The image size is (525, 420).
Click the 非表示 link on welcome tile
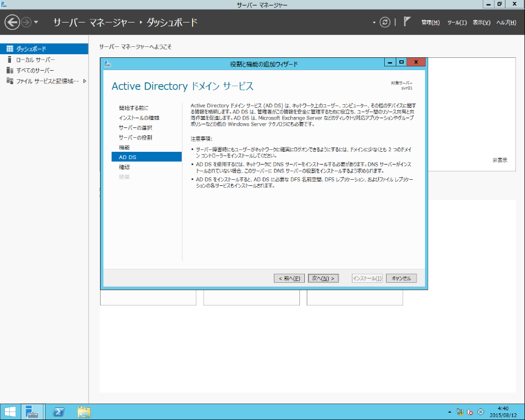click(x=500, y=160)
